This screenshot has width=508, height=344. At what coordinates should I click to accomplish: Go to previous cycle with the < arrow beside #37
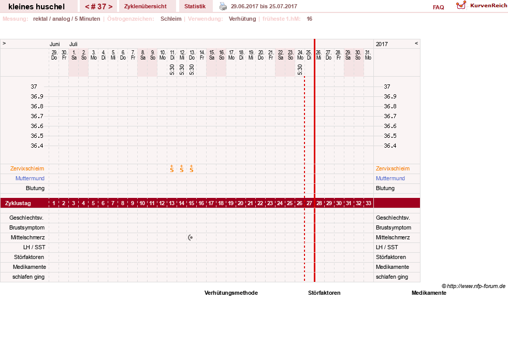point(87,7)
